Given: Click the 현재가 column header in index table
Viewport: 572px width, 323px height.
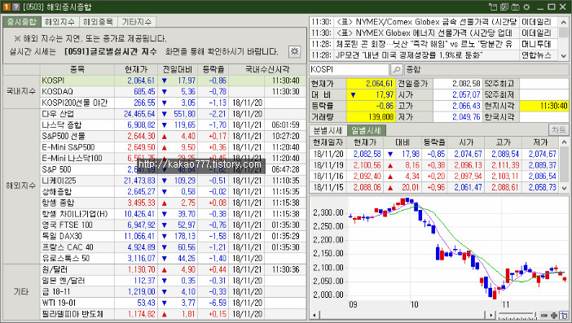Looking at the screenshot, I should pyautogui.click(x=136, y=69).
